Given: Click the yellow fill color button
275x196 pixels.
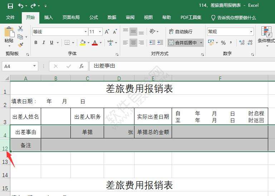Looking at the screenshot, I should point(83,43).
